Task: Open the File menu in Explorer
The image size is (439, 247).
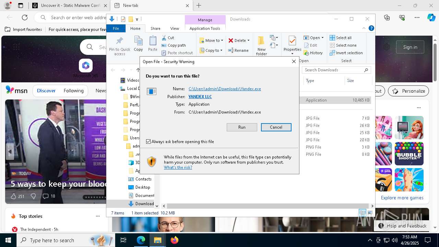Action: click(x=116, y=28)
